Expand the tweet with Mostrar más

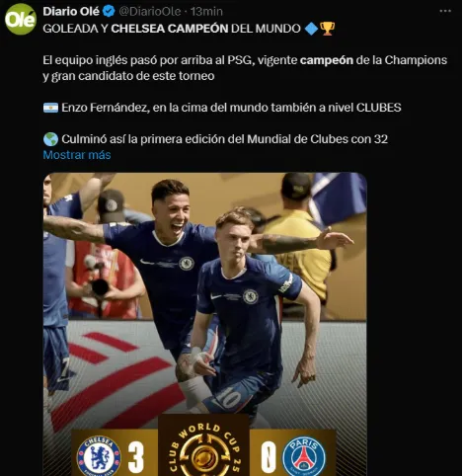[77, 155]
